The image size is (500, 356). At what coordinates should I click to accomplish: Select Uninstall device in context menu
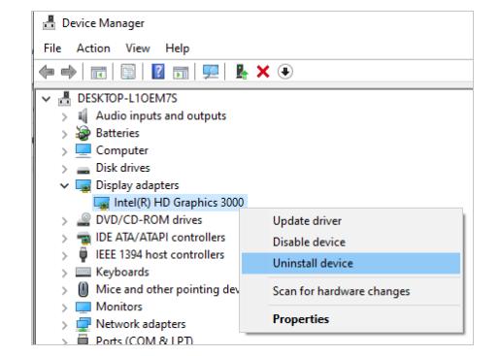click(350, 263)
